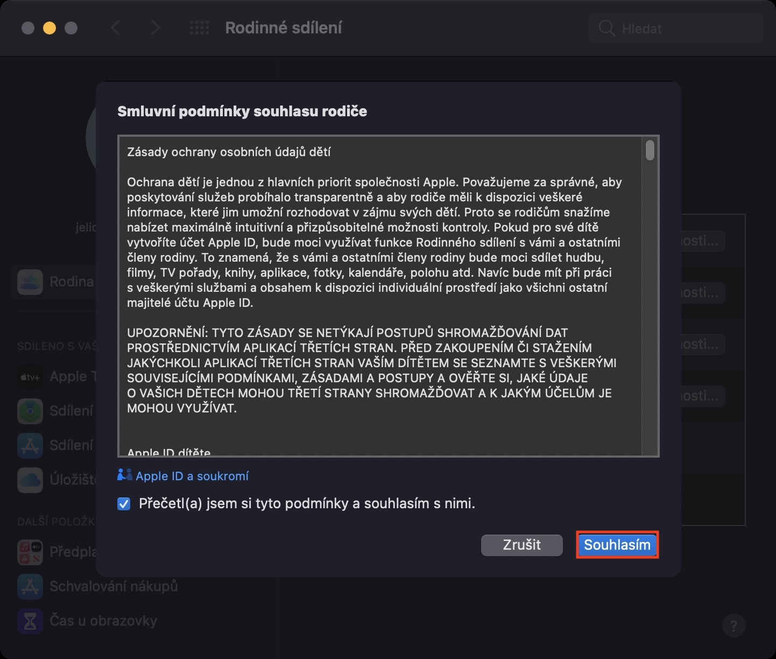Go back with the left chevron
Viewport: 776px width, 659px height.
pos(115,28)
